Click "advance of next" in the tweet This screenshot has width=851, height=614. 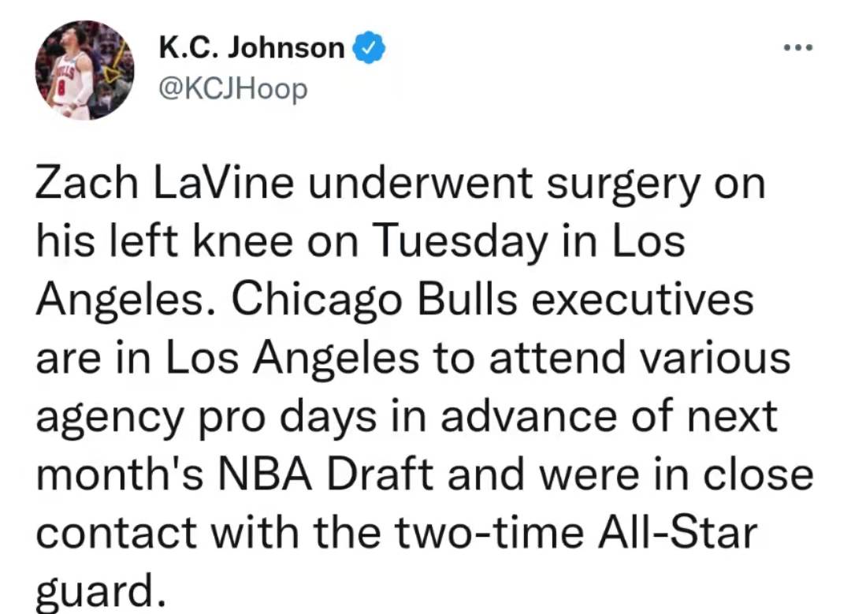(609, 416)
